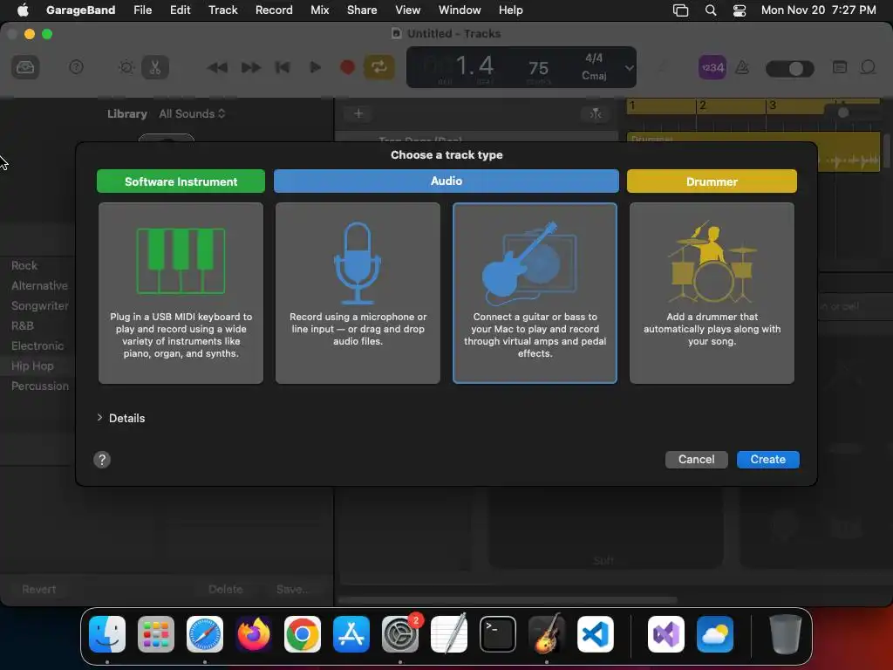Cancel the track type dialog
Screen dimensions: 893x670
697,459
